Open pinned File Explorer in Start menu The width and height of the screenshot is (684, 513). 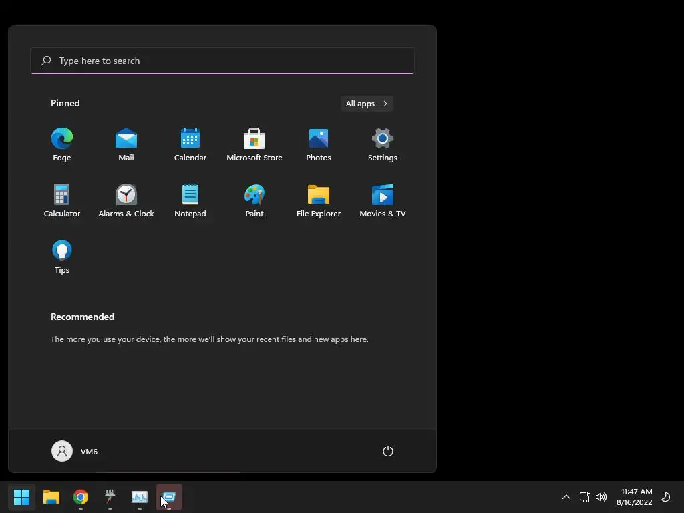(319, 200)
